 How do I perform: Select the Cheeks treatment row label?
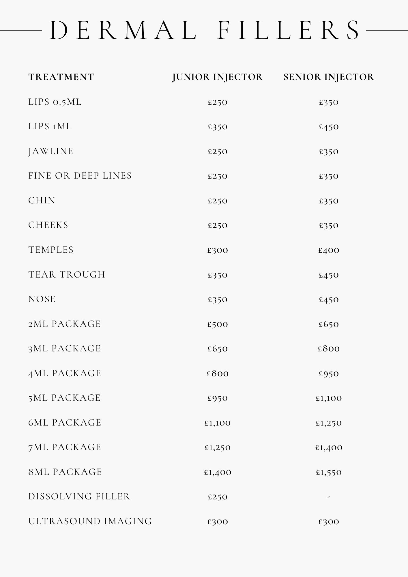[x=48, y=225]
